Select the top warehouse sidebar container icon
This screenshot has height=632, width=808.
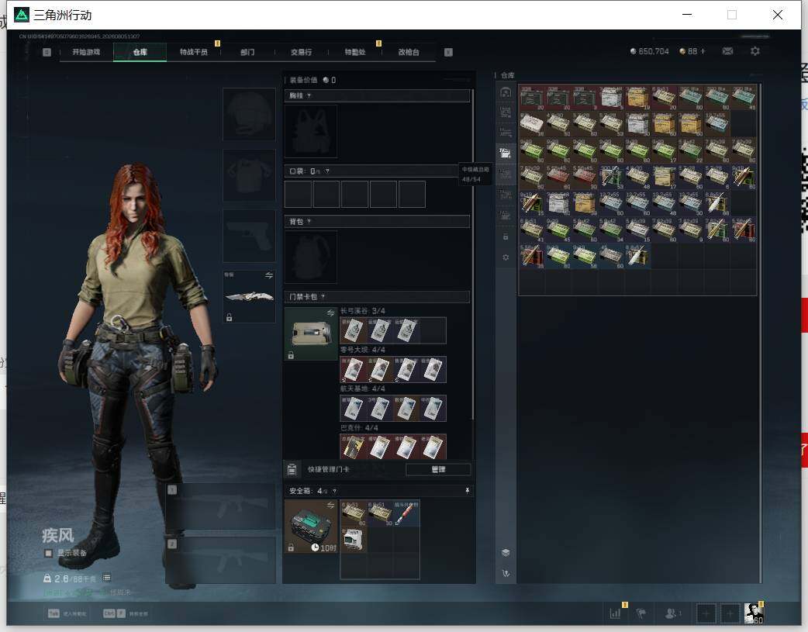506,92
